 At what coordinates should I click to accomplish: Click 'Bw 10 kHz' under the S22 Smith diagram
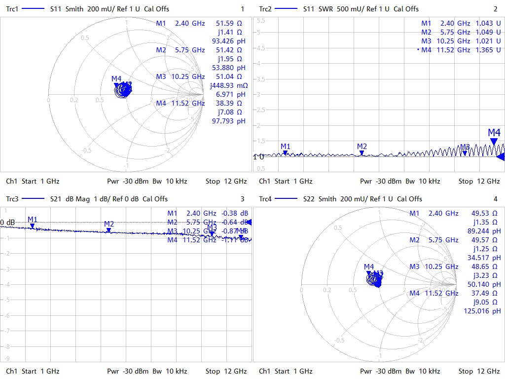point(423,371)
